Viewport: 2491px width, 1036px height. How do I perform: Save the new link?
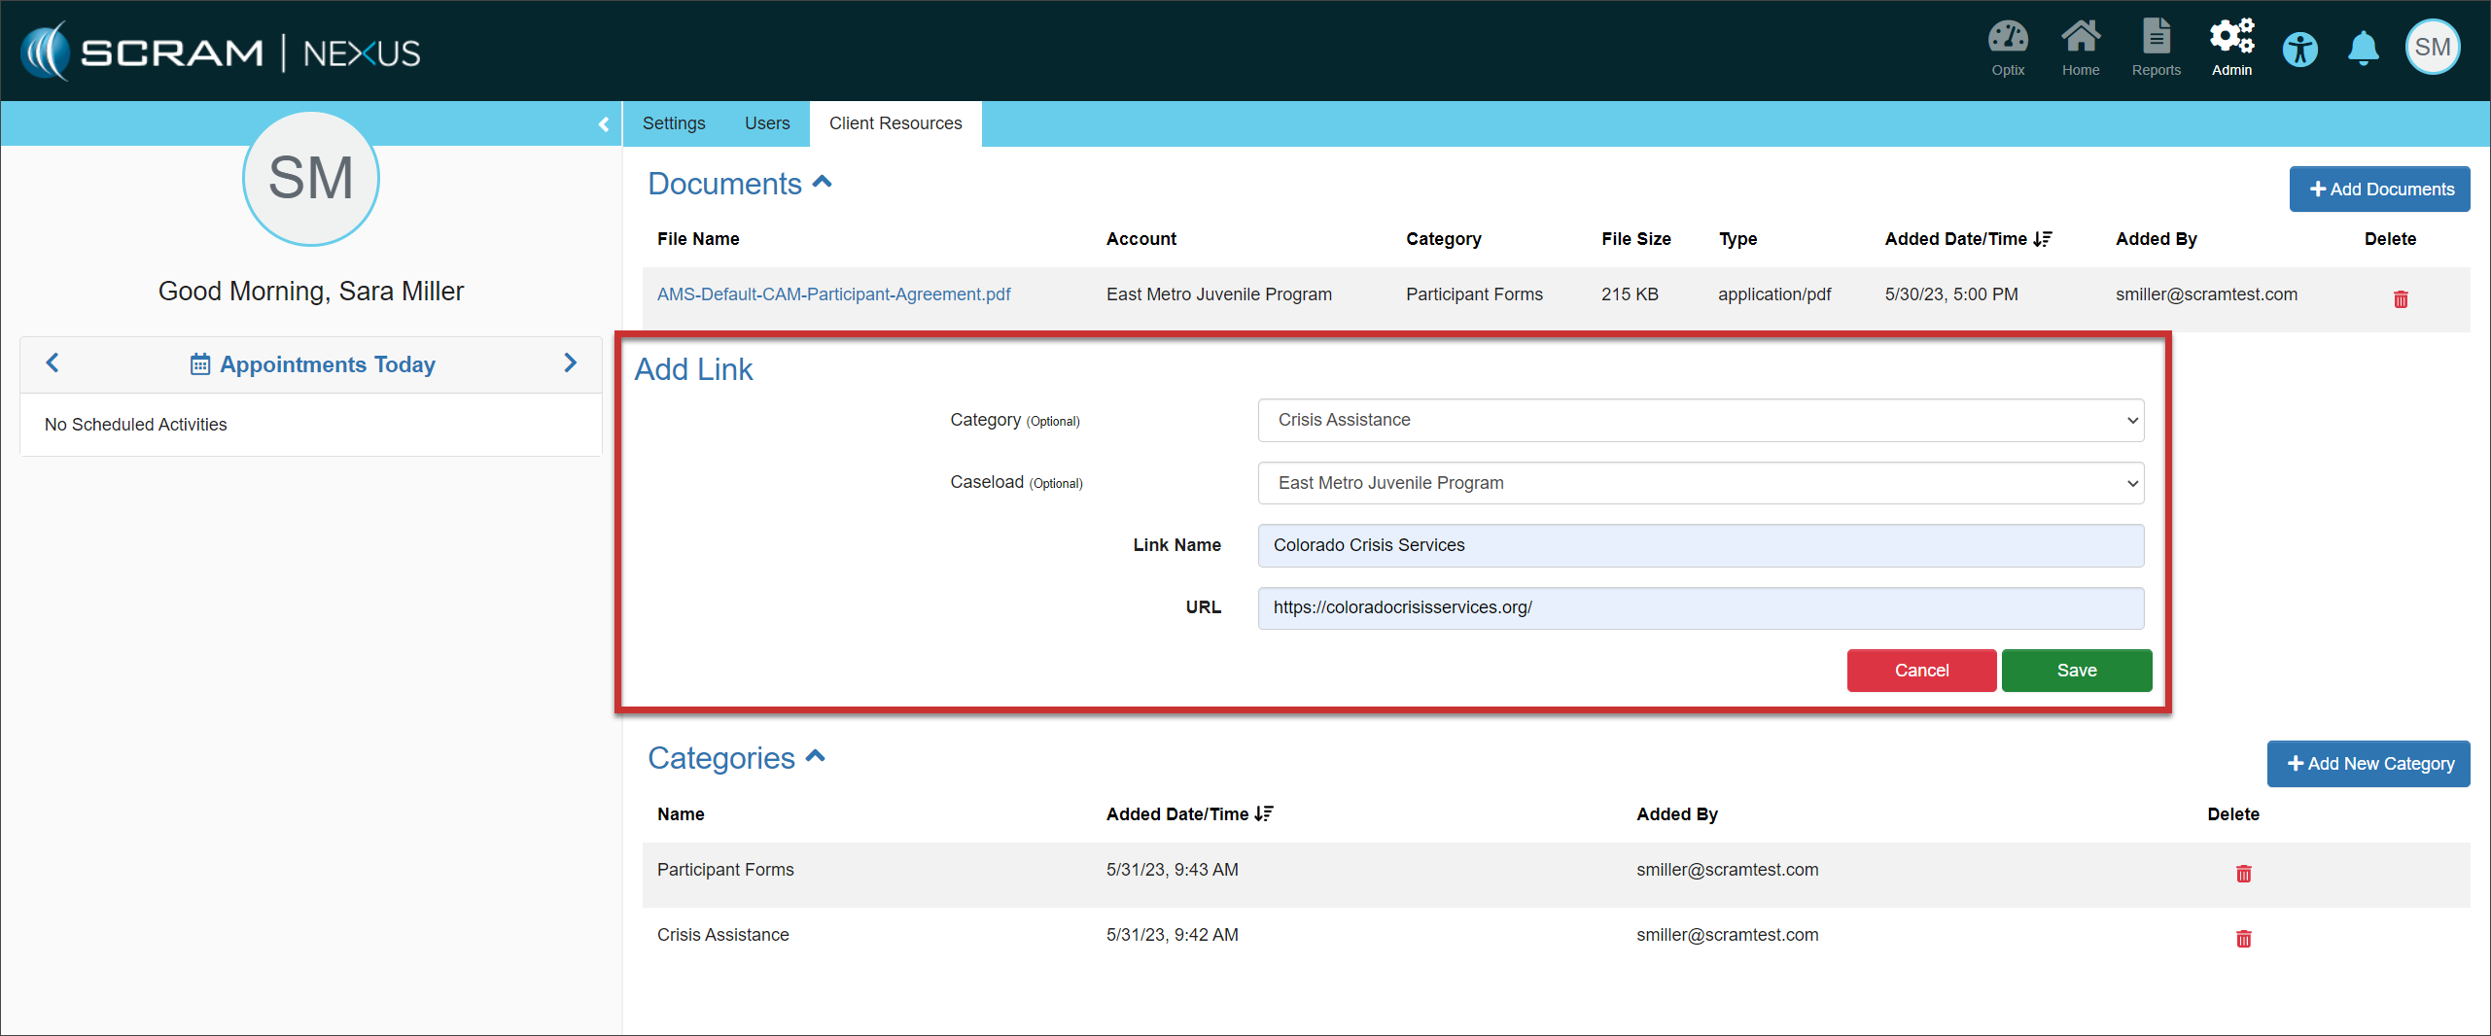(2076, 671)
